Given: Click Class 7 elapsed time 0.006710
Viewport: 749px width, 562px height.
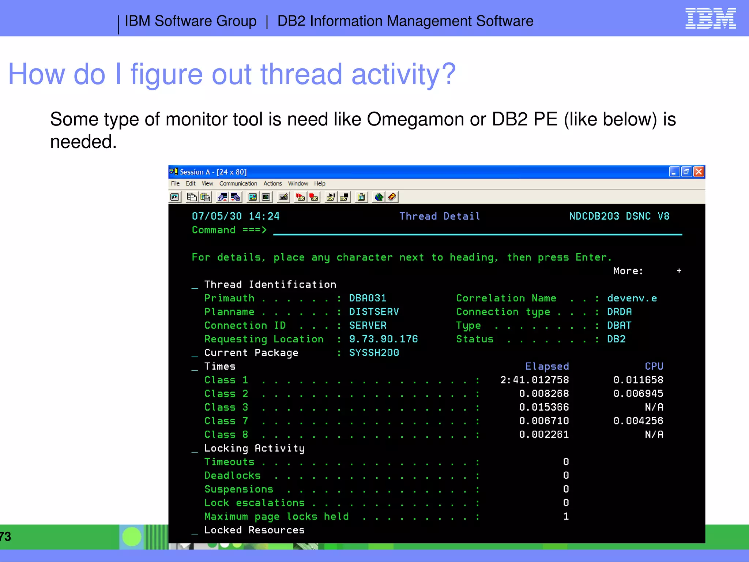Looking at the screenshot, I should click(x=544, y=421).
